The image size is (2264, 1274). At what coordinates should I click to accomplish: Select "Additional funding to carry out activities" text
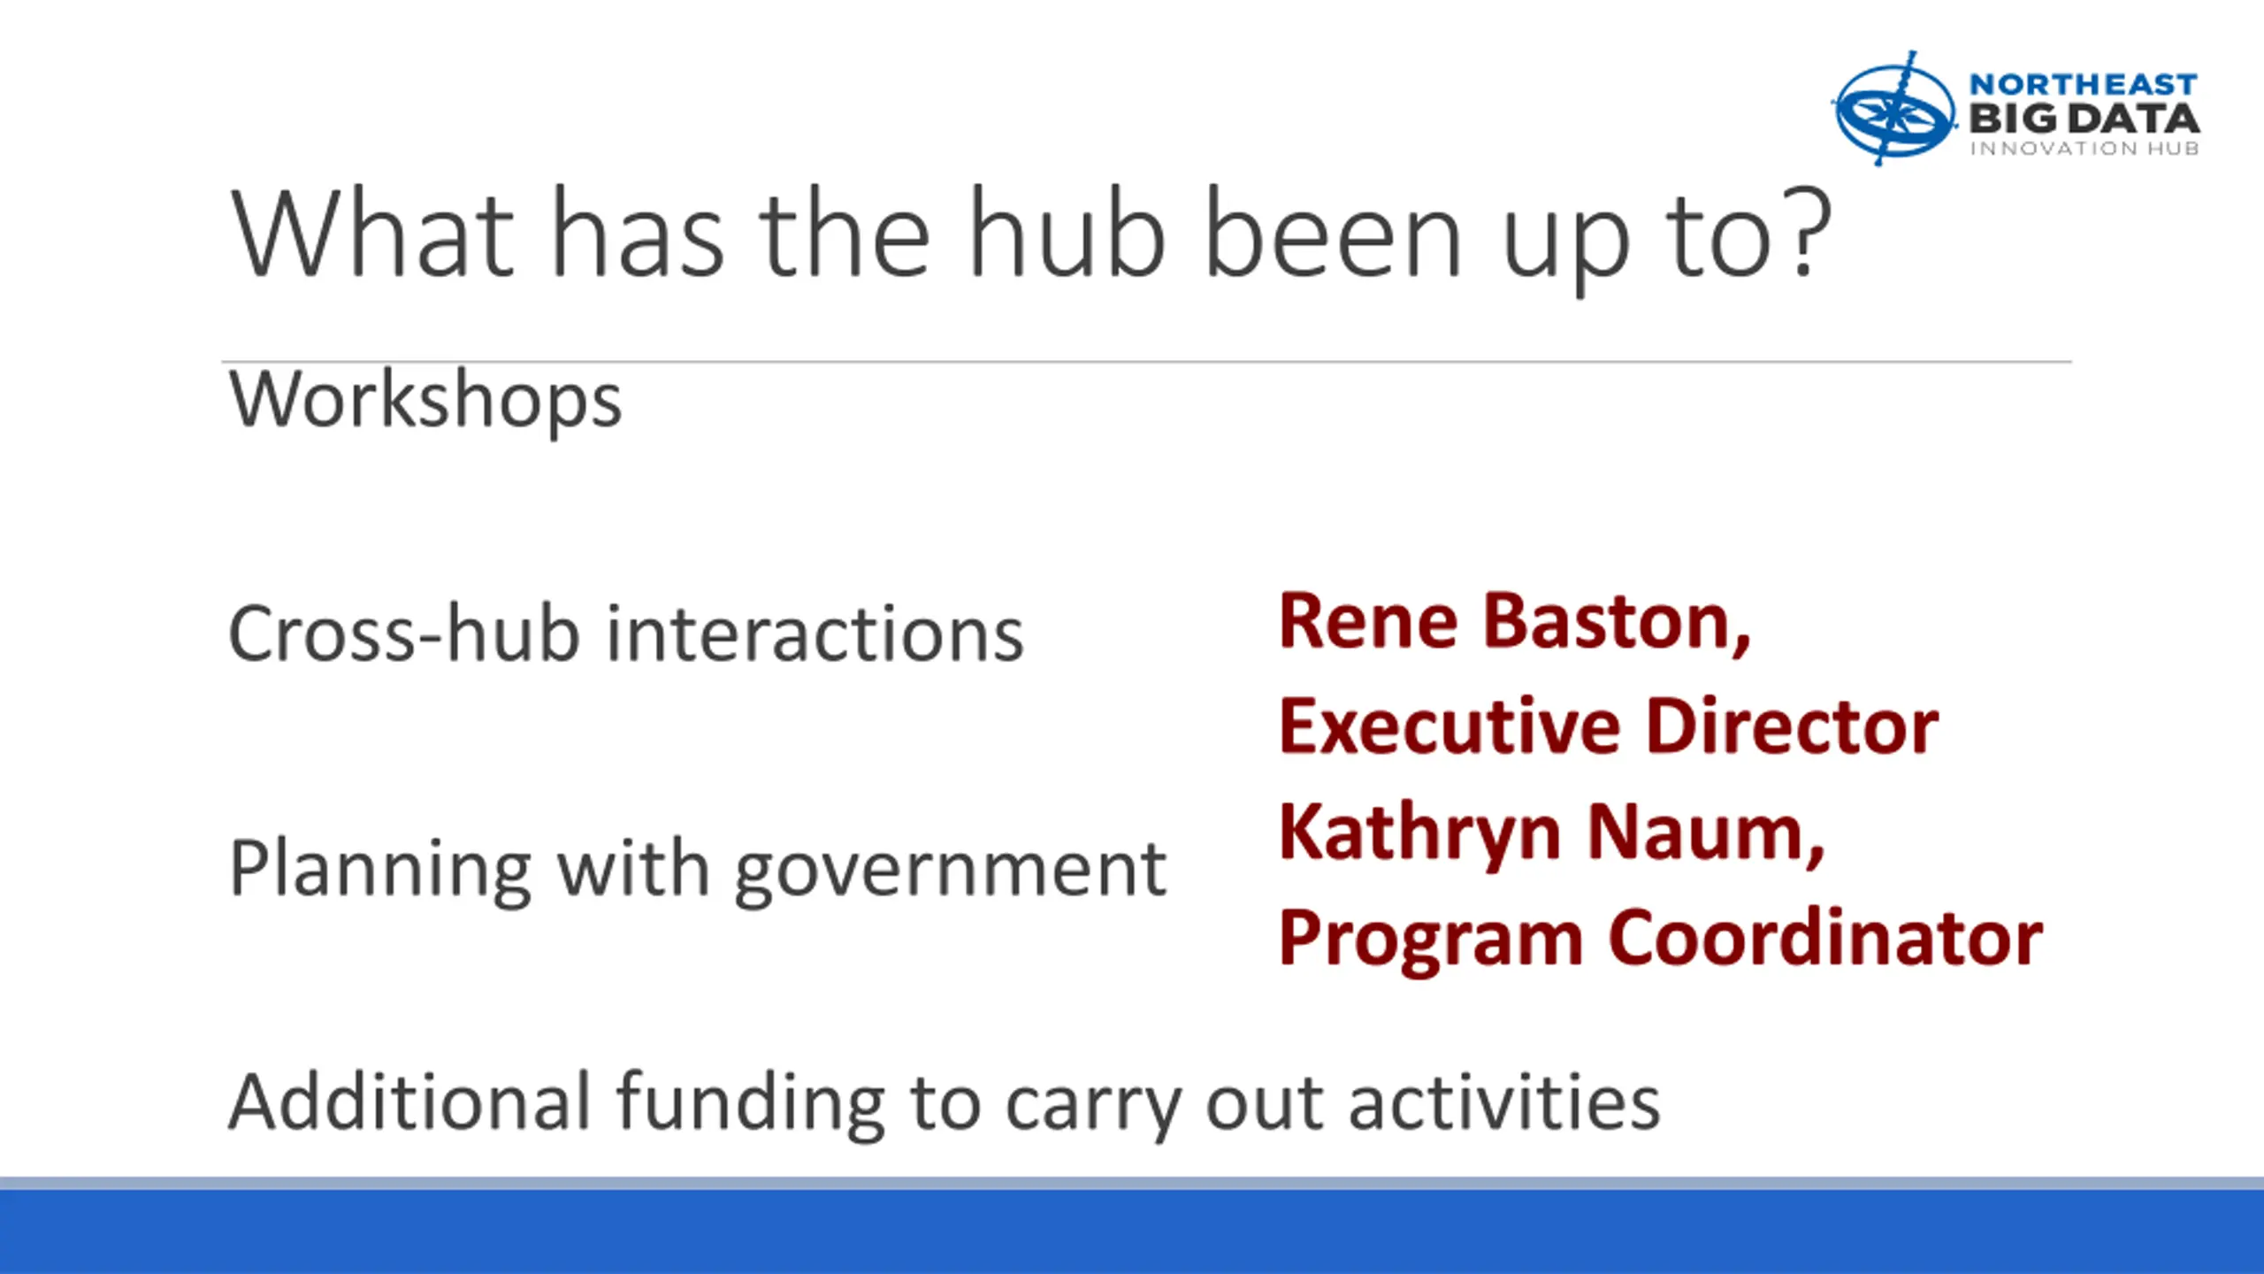click(945, 1102)
